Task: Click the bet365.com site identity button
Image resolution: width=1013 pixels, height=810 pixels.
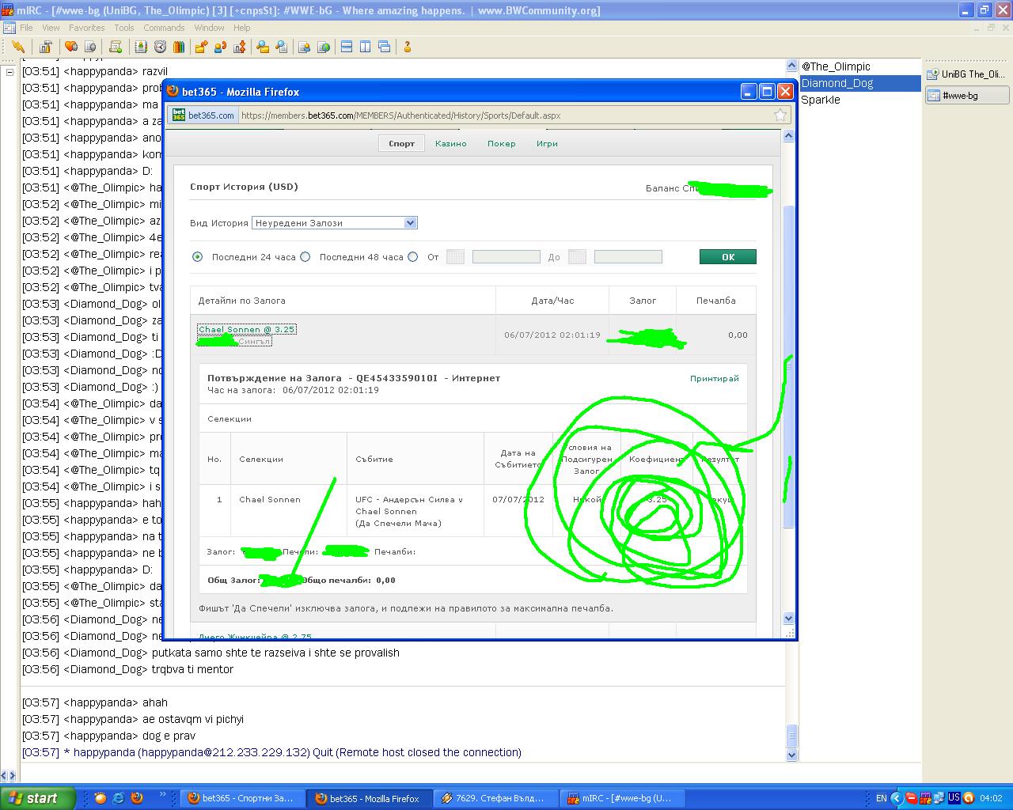Action: 203,115
